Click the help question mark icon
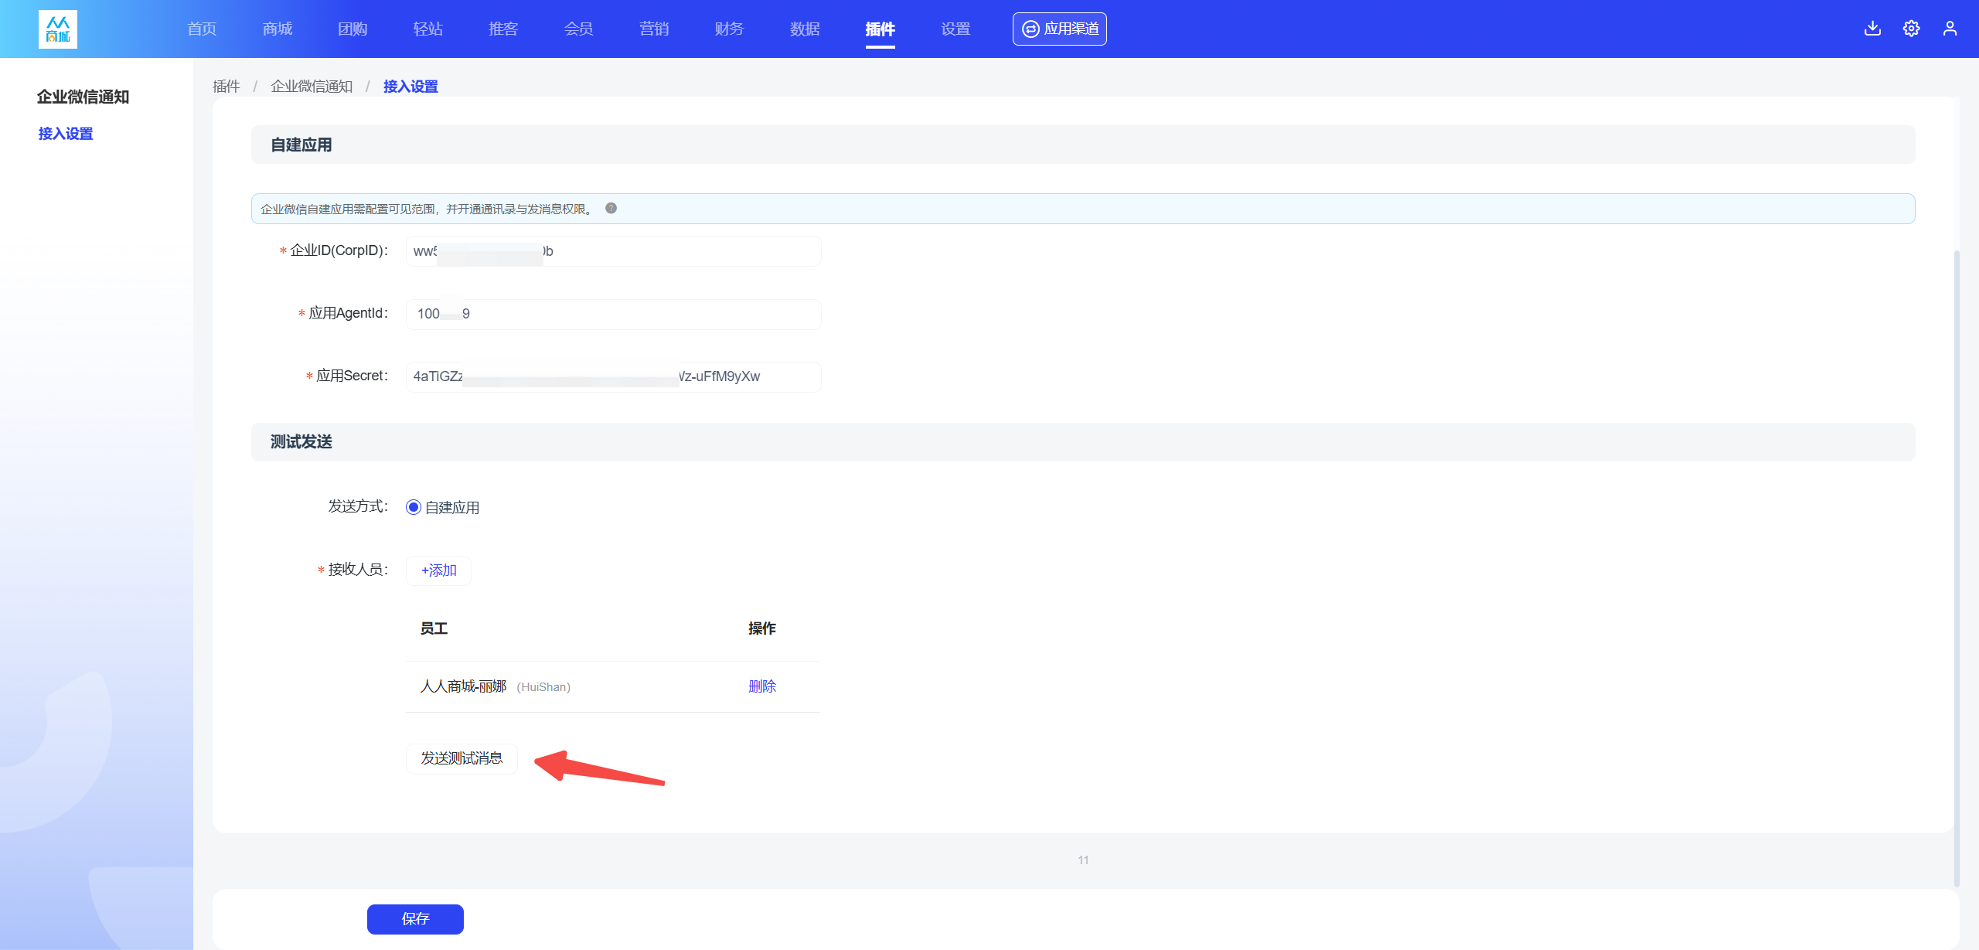The height and width of the screenshot is (950, 1979). [611, 208]
